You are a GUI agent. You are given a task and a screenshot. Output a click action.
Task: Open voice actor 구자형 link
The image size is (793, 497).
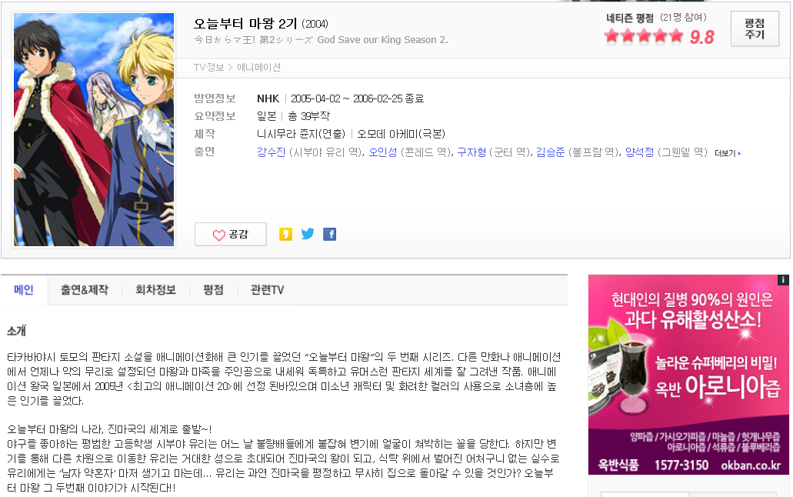(x=471, y=152)
